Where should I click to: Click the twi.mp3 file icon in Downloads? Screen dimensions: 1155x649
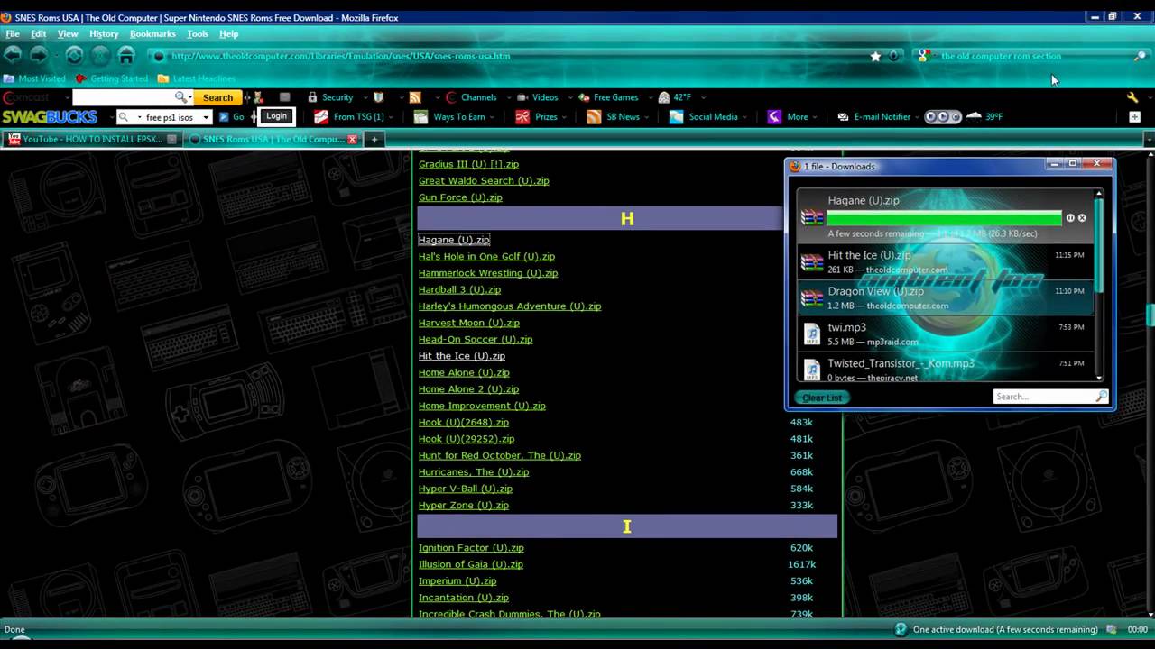(812, 334)
